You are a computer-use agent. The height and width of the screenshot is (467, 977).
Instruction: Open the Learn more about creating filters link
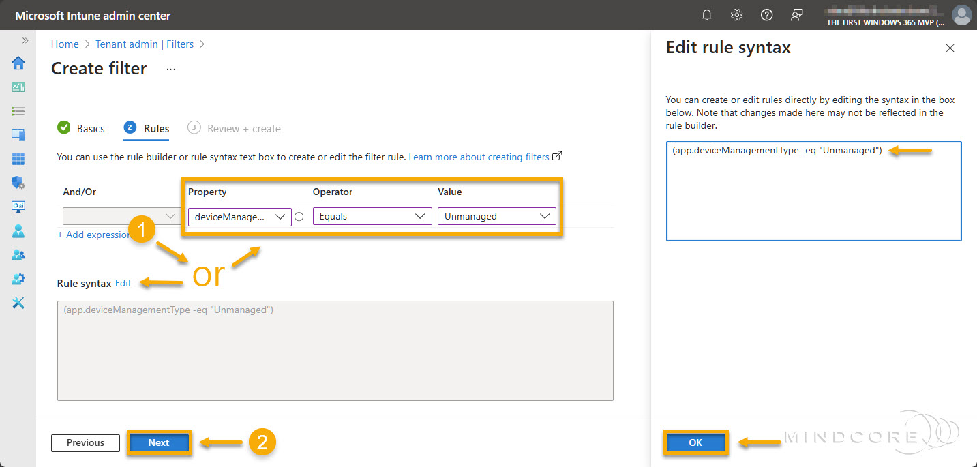point(479,157)
